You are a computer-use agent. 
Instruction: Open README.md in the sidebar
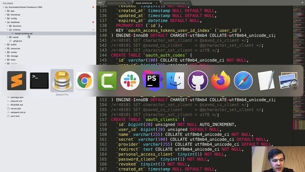[17, 105]
